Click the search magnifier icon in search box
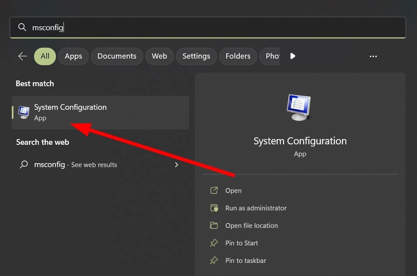The width and height of the screenshot is (417, 276). pos(22,27)
